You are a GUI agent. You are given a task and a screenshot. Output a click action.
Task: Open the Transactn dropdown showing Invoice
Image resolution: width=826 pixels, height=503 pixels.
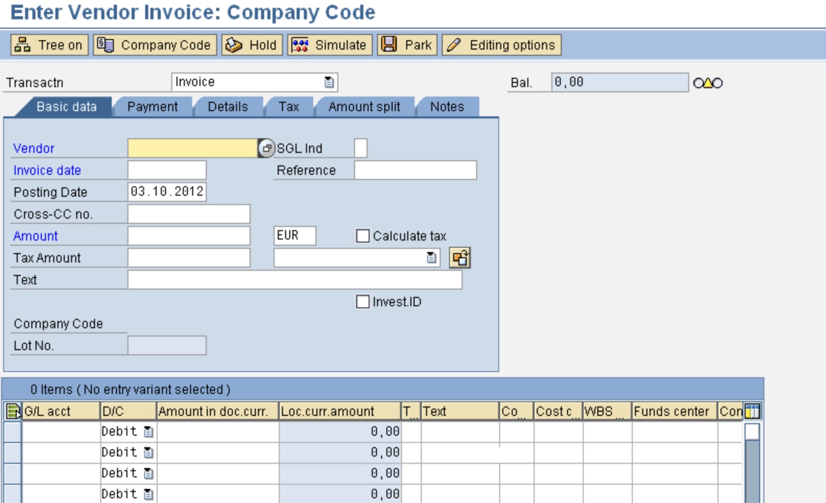click(x=328, y=82)
